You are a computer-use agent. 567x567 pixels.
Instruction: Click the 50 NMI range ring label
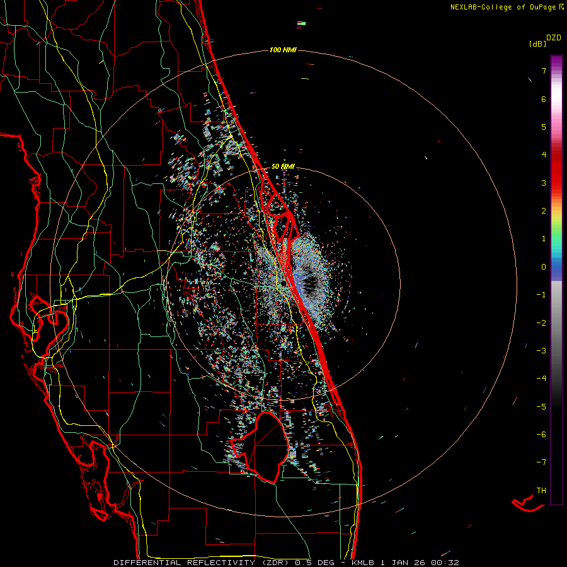pos(283,167)
